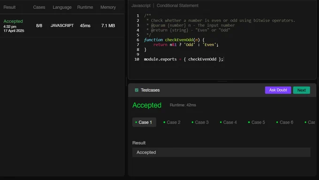Click the Result label above output field

click(139, 143)
